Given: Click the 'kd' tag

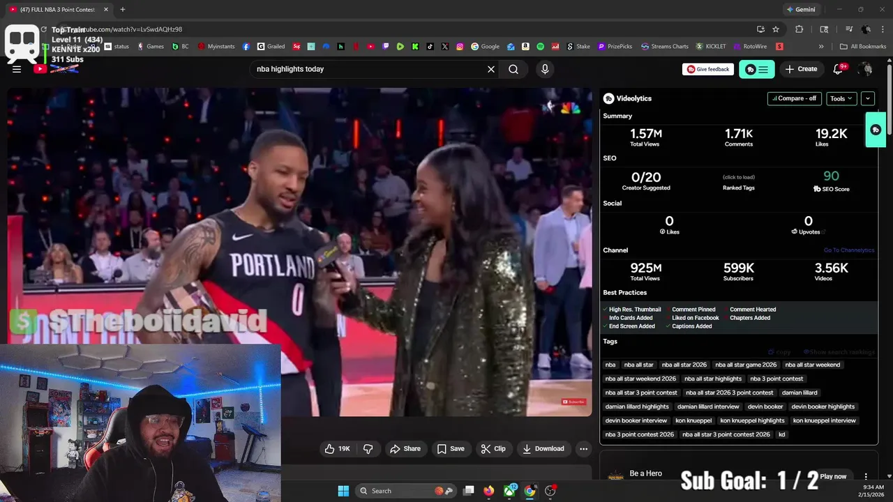Looking at the screenshot, I should [x=782, y=434].
